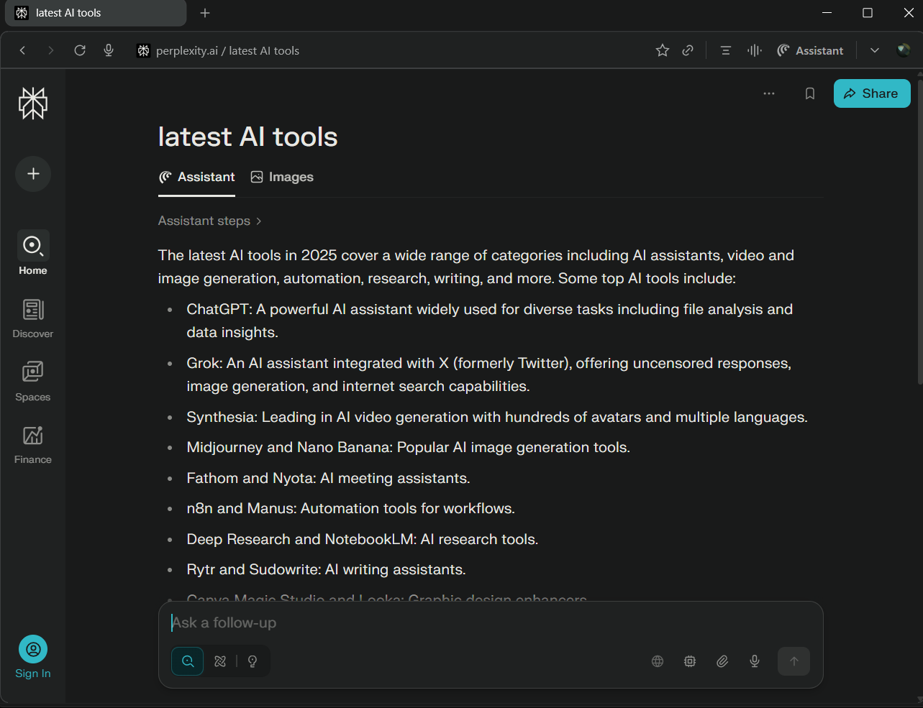
Task: Open sources globe icon in follow-up box
Action: click(658, 661)
